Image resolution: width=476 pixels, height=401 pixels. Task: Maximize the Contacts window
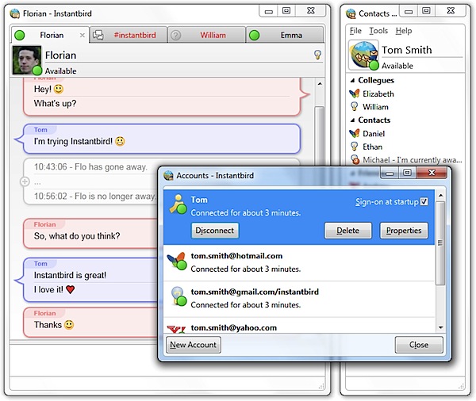tap(426, 11)
